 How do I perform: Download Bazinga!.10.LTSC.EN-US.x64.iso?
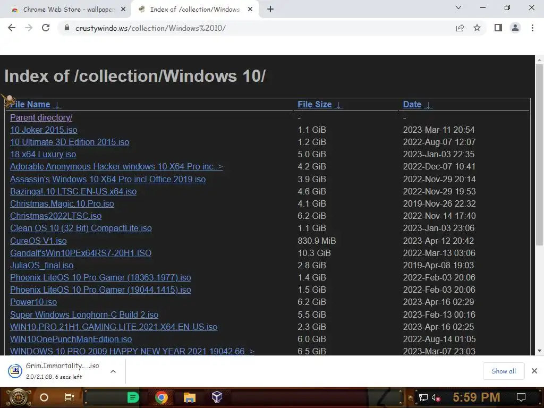tap(73, 191)
